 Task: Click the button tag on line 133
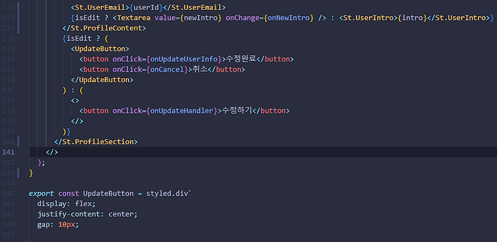point(95,69)
